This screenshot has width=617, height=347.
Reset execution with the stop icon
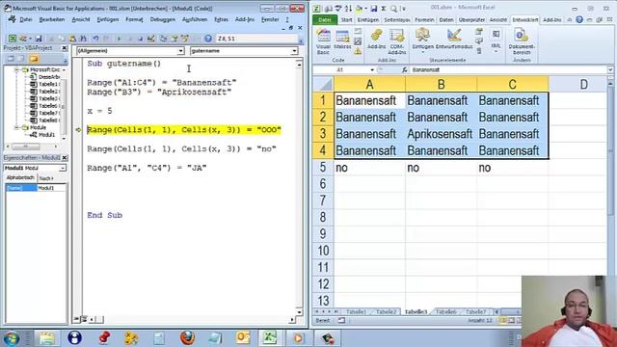(x=140, y=39)
